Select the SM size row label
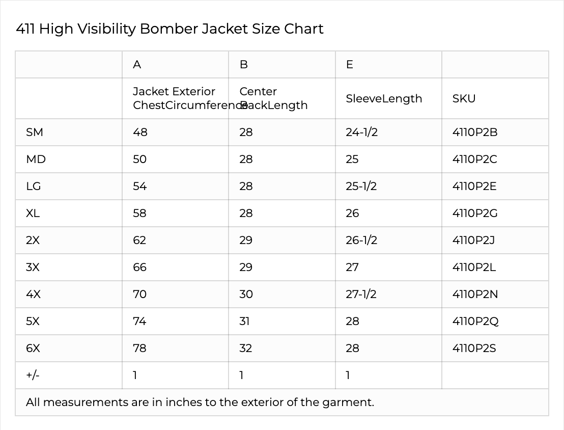The image size is (564, 430). pos(35,132)
